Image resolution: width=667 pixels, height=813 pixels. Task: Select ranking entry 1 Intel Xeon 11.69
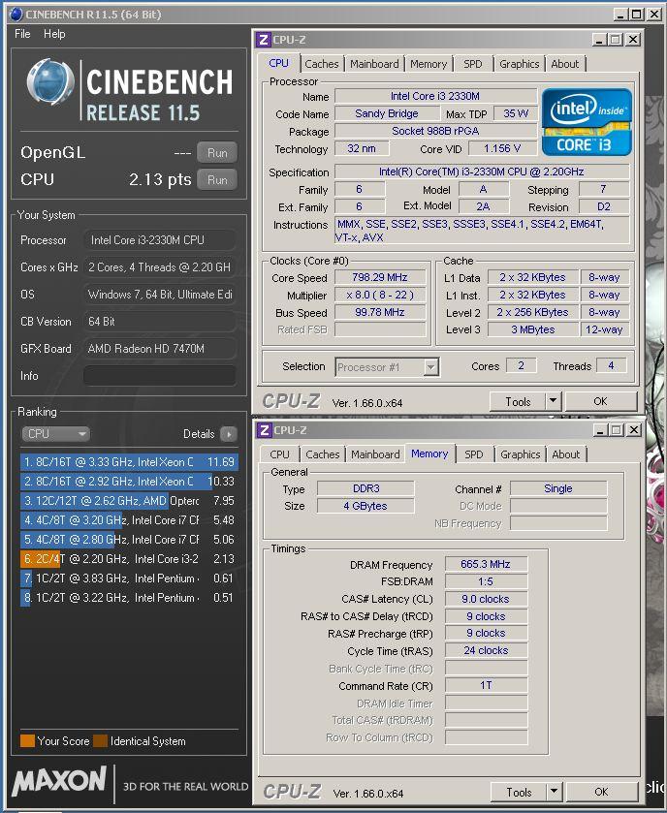click(129, 461)
